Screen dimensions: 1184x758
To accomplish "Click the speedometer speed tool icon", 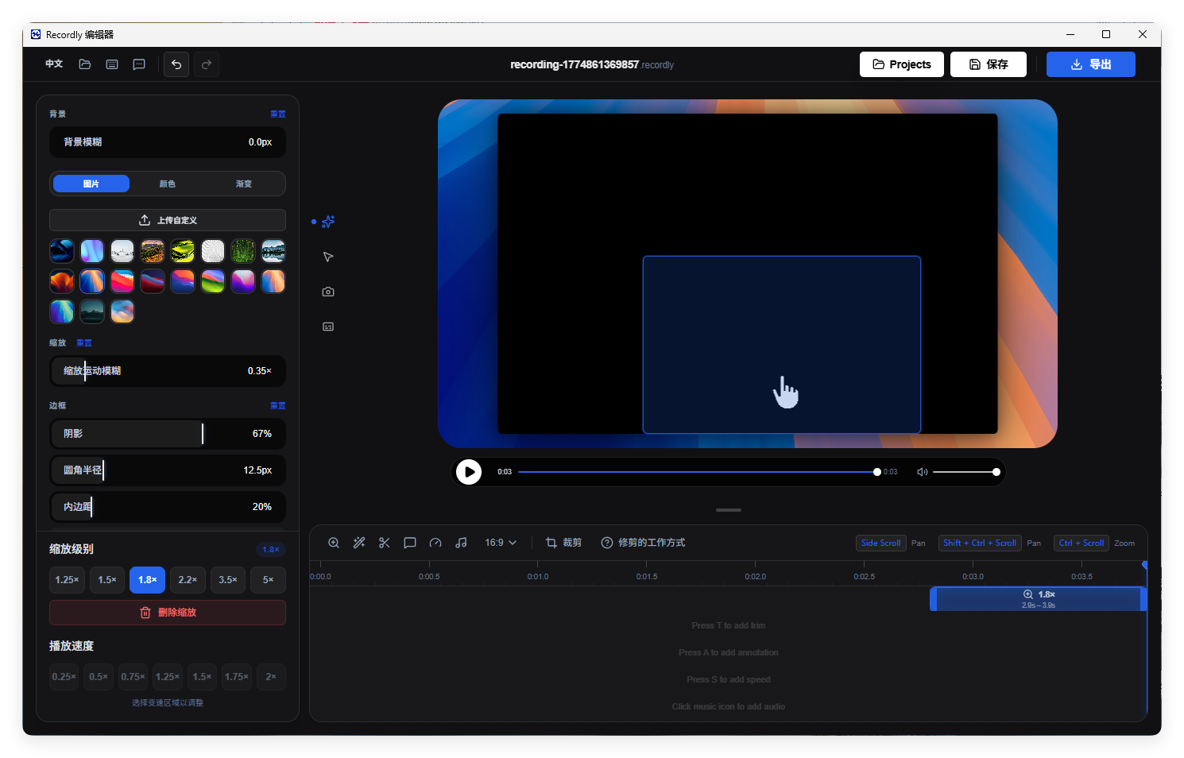I will [435, 543].
